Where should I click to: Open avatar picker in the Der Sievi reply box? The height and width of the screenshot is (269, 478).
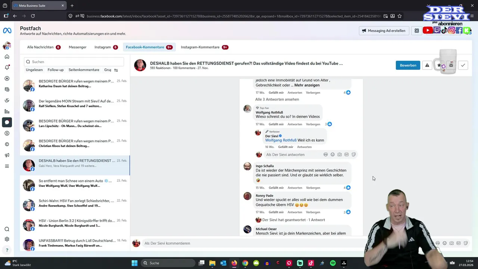[x=326, y=155]
